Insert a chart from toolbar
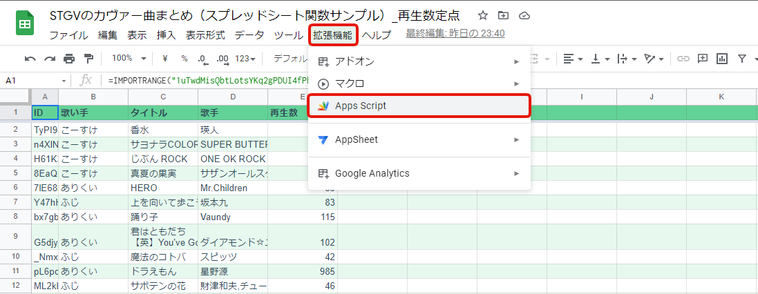 pos(722,59)
